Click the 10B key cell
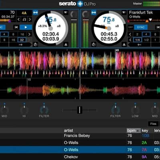 coord(146,136)
